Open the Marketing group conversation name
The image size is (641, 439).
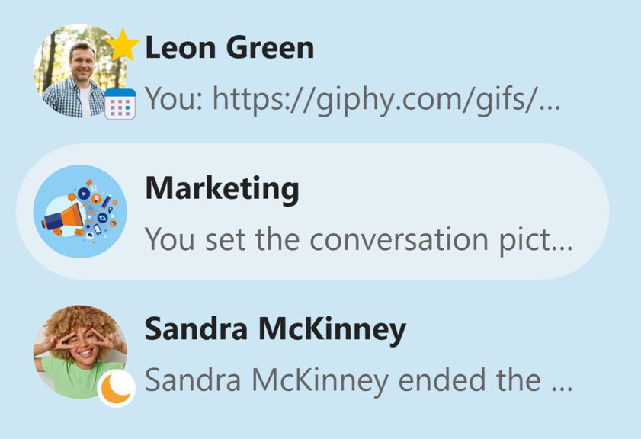223,189
